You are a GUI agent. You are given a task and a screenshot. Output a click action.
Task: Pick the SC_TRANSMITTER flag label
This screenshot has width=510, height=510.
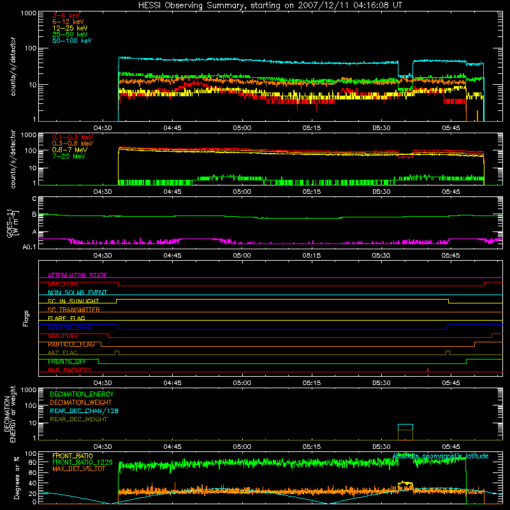pyautogui.click(x=74, y=310)
